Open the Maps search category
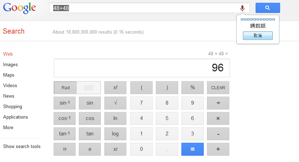This screenshot has height=162, width=299. [x=9, y=75]
